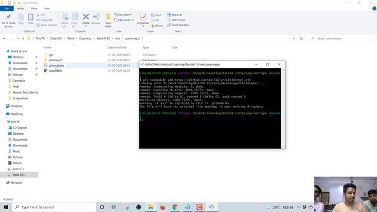Open the File menu tab
Image resolution: width=377 pixels, height=212 pixels.
[6, 9]
